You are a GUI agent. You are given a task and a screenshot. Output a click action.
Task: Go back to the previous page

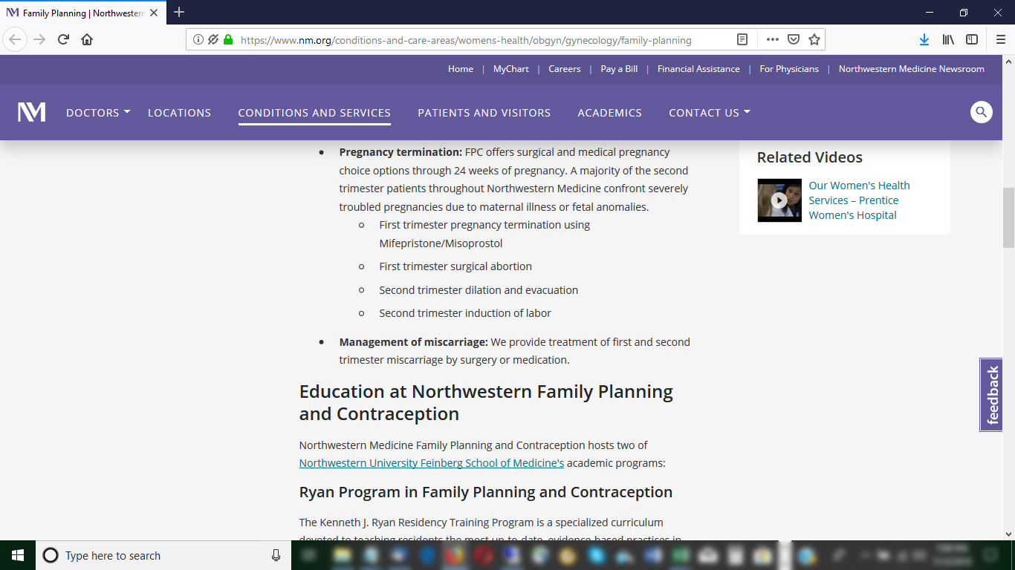coord(15,39)
